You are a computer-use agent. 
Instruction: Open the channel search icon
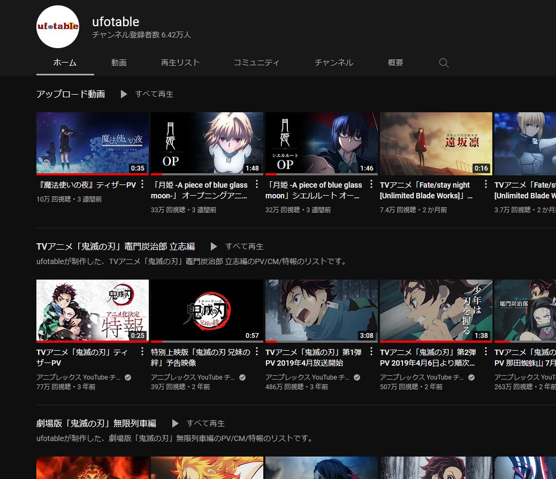[444, 63]
